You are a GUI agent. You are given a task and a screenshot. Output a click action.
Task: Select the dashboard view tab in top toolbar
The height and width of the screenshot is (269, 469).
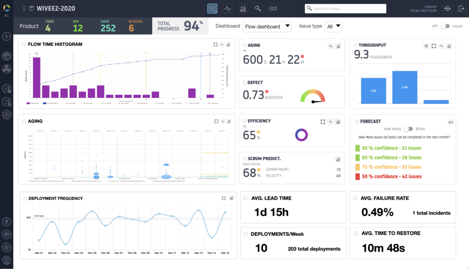(212, 9)
